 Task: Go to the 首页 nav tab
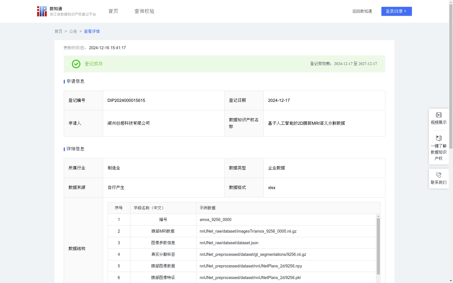click(113, 11)
